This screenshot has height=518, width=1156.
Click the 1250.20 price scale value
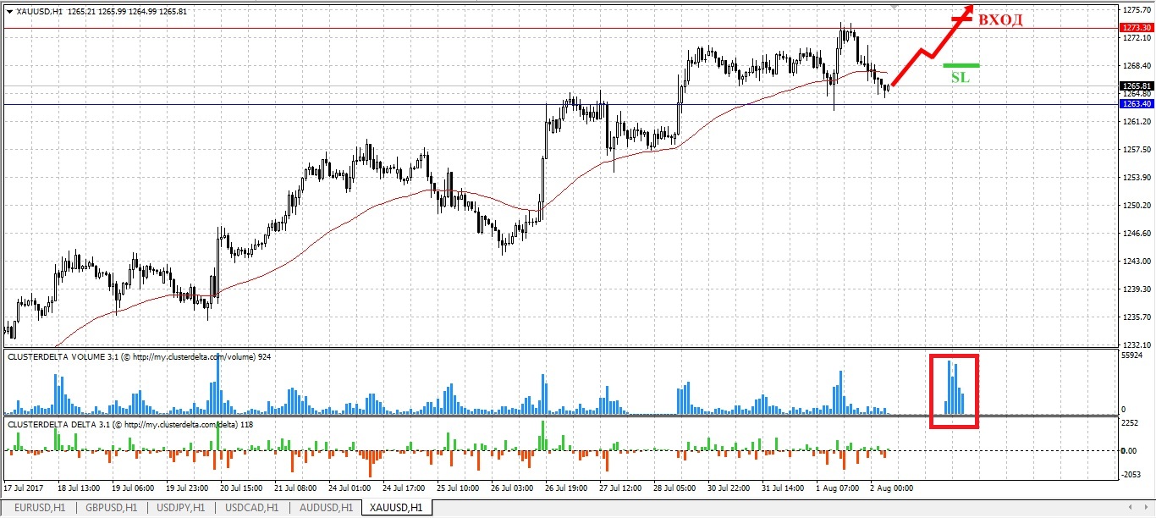[1138, 205]
